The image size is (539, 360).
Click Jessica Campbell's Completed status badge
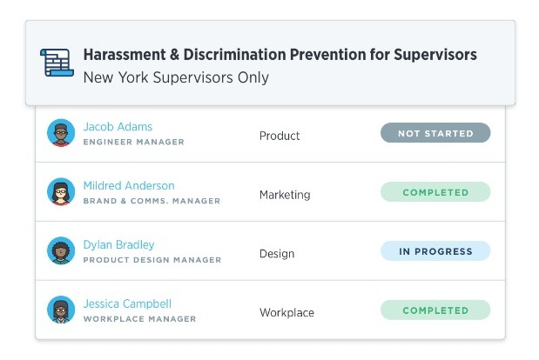pyautogui.click(x=435, y=310)
